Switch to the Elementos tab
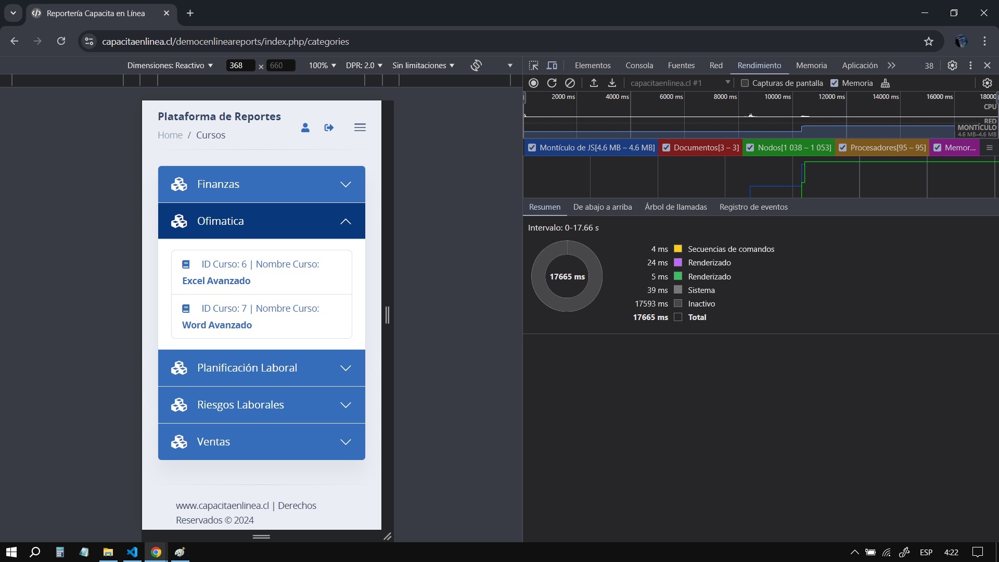The height and width of the screenshot is (562, 999). (593, 65)
